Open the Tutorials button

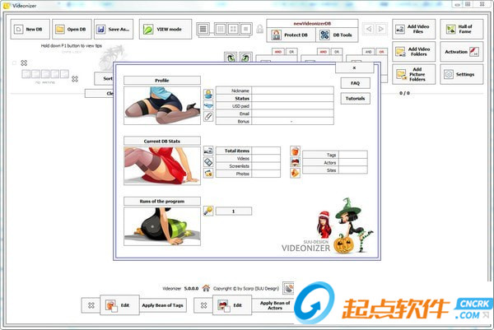tap(356, 99)
